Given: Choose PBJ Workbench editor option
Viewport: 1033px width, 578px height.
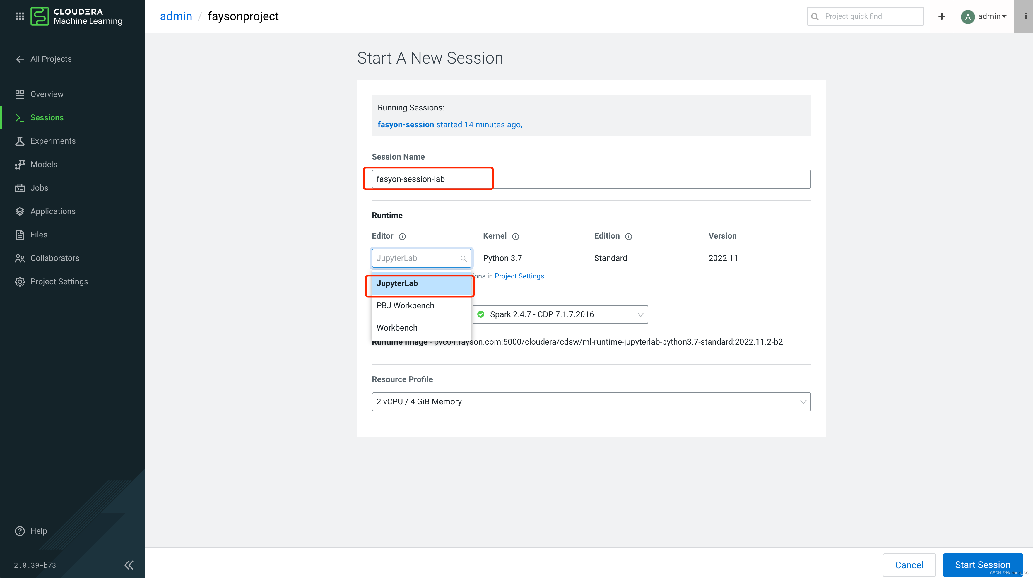Looking at the screenshot, I should coord(421,306).
